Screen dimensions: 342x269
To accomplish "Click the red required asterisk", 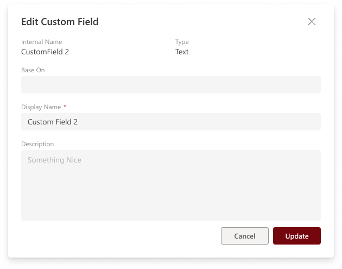I will [65, 107].
